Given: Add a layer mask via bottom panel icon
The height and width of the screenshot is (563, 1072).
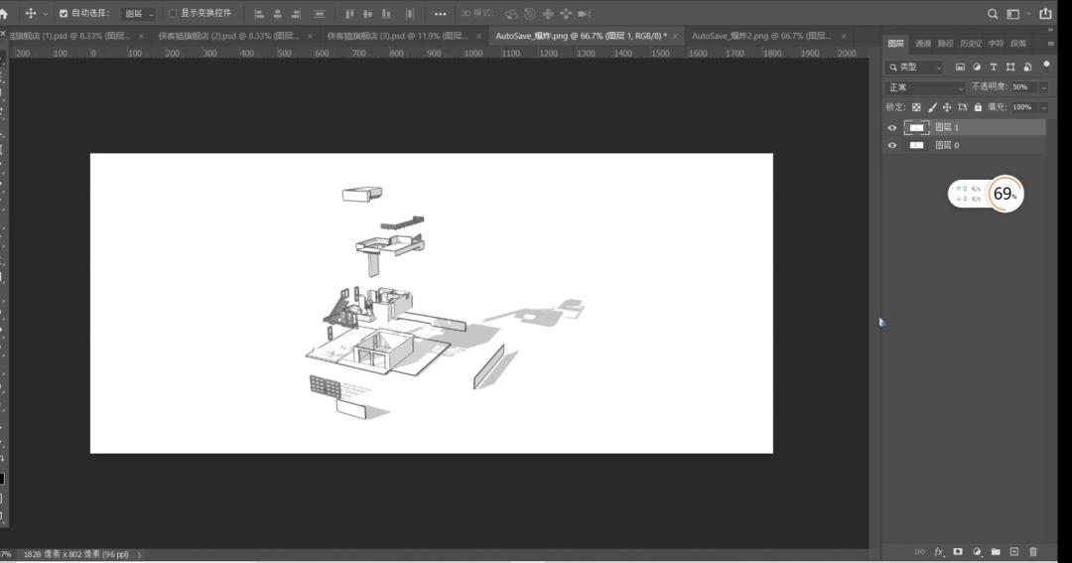Looking at the screenshot, I should 958,551.
